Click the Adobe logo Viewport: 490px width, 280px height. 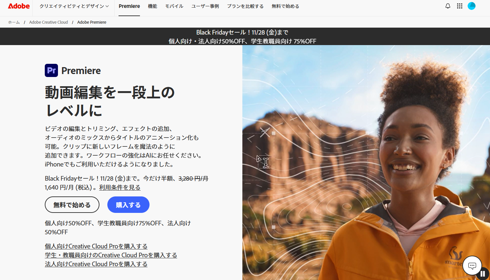click(x=19, y=6)
